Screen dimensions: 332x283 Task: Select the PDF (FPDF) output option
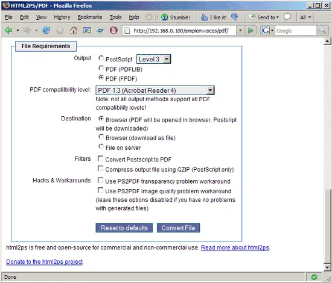click(101, 78)
